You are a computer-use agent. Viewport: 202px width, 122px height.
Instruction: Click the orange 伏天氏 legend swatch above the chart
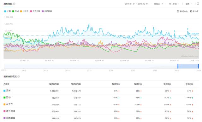21,11
